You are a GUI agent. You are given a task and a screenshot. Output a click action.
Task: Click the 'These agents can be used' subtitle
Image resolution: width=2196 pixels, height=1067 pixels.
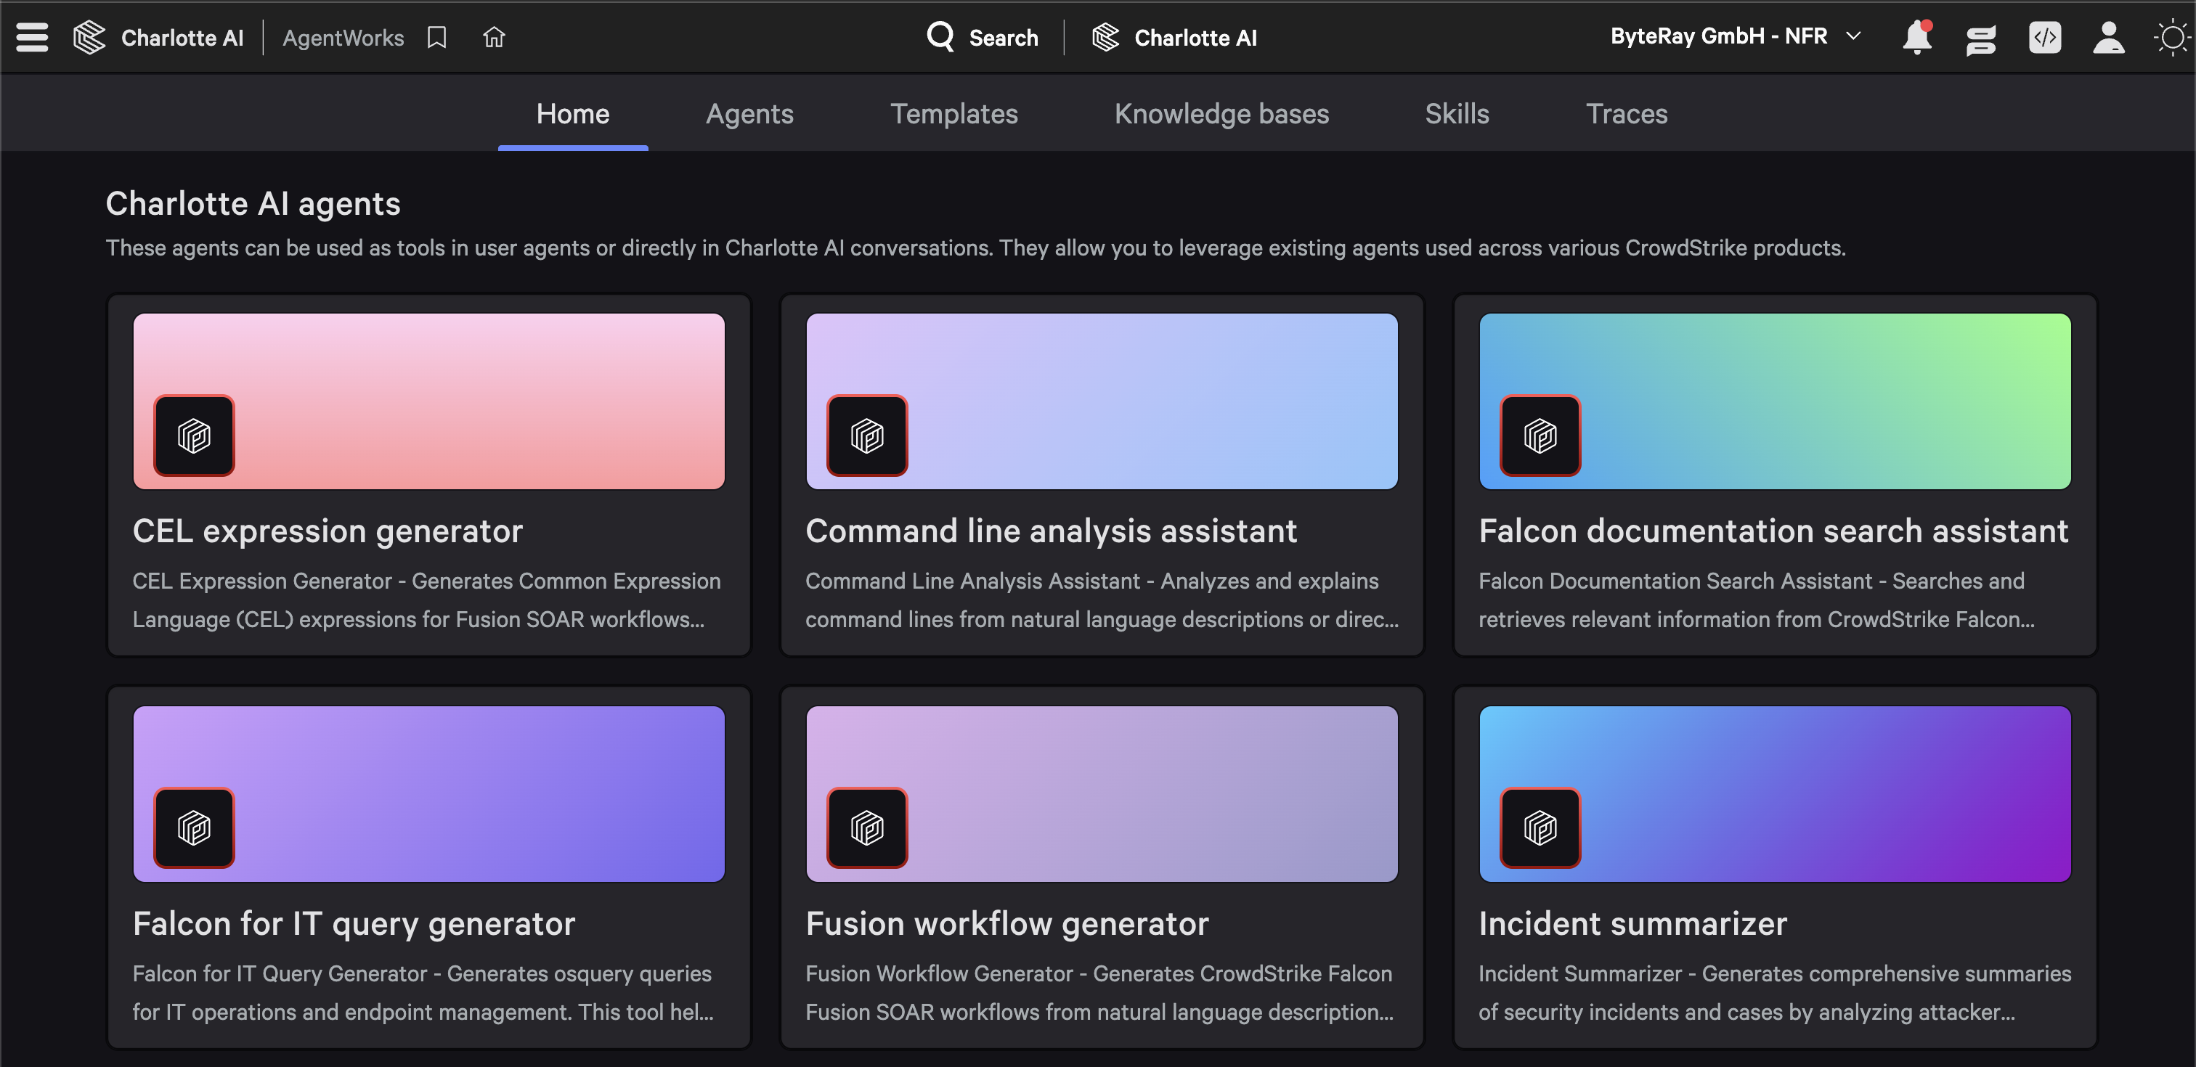pos(975,248)
